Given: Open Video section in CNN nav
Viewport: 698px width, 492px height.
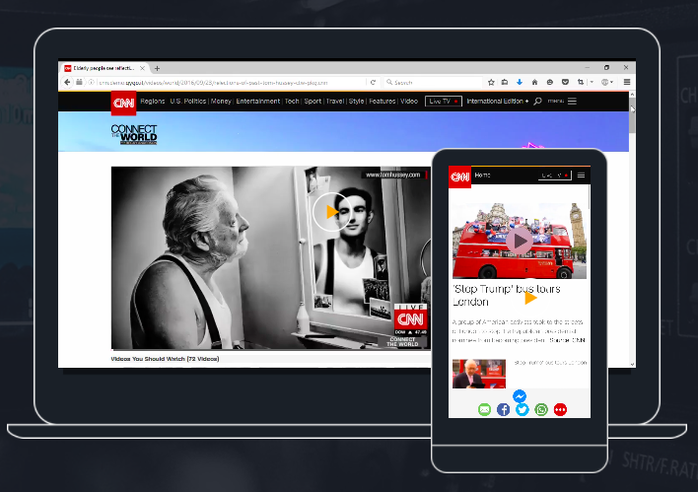Looking at the screenshot, I should click(409, 102).
